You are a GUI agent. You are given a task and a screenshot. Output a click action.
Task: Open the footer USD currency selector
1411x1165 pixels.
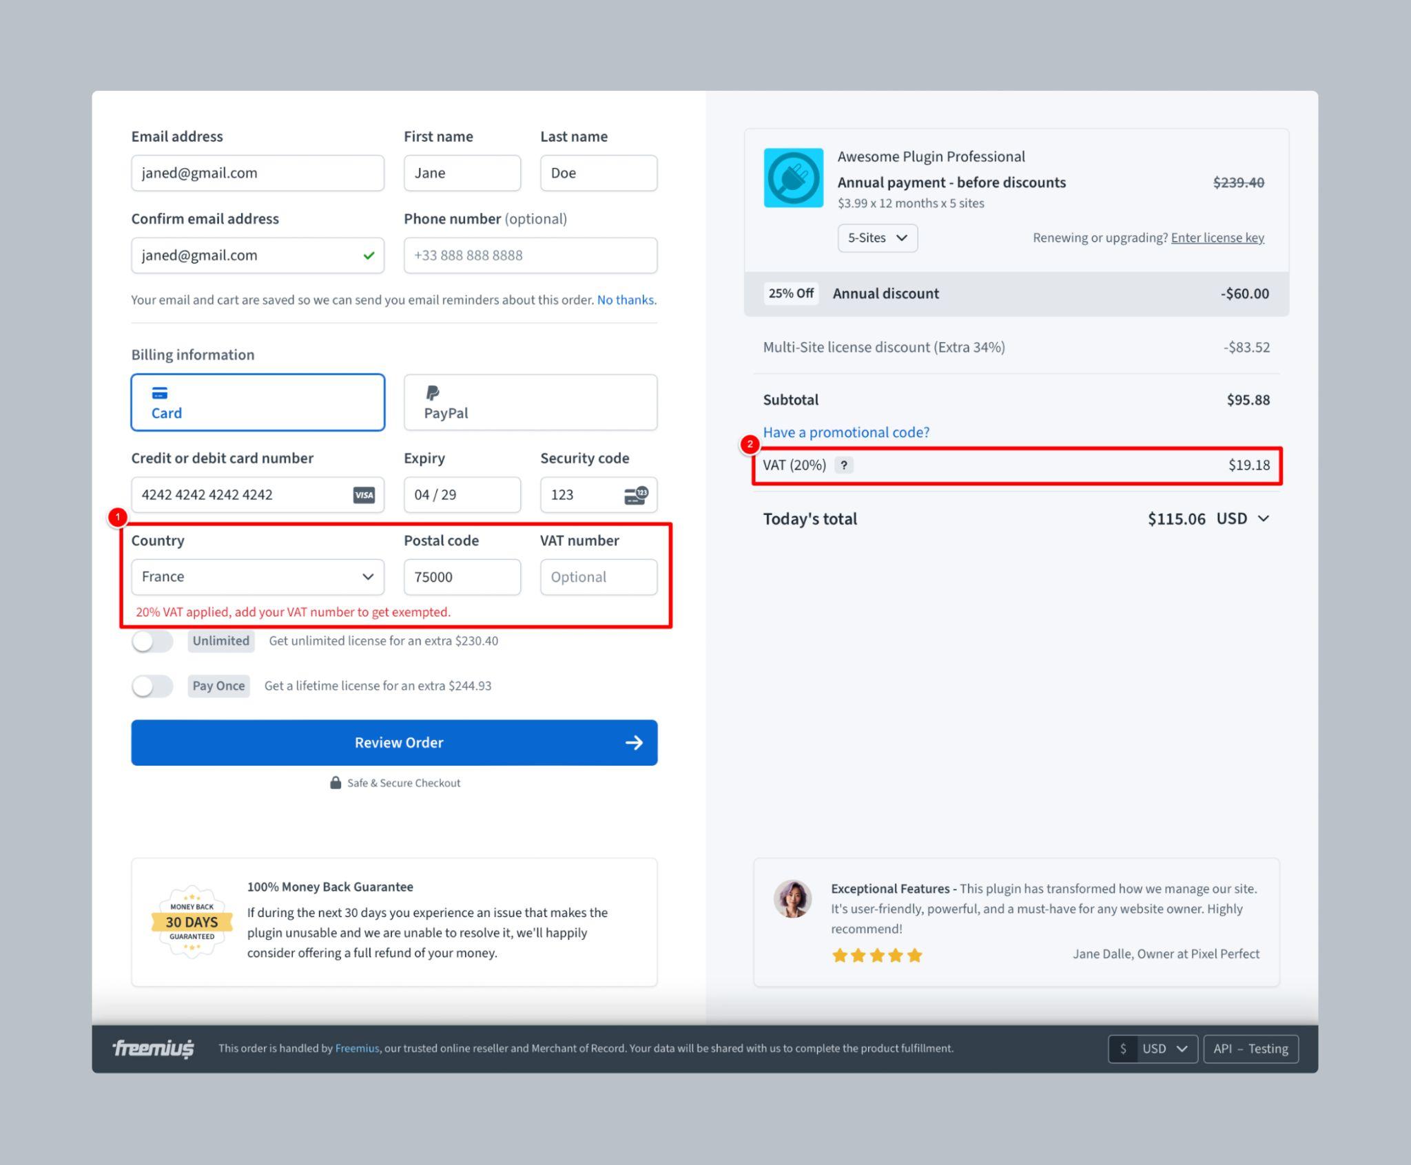click(1153, 1049)
